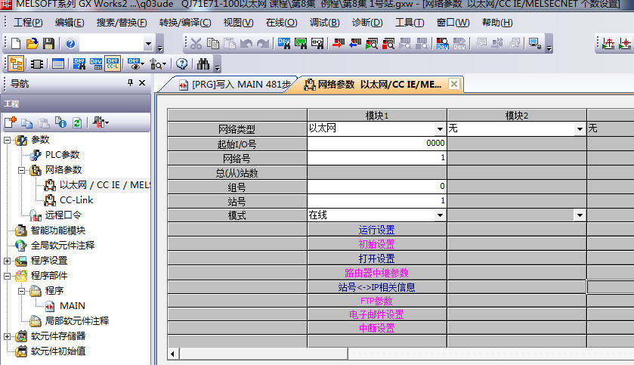Open the watch window Dev eye icon
The width and height of the screenshot is (634, 365).
click(x=135, y=64)
